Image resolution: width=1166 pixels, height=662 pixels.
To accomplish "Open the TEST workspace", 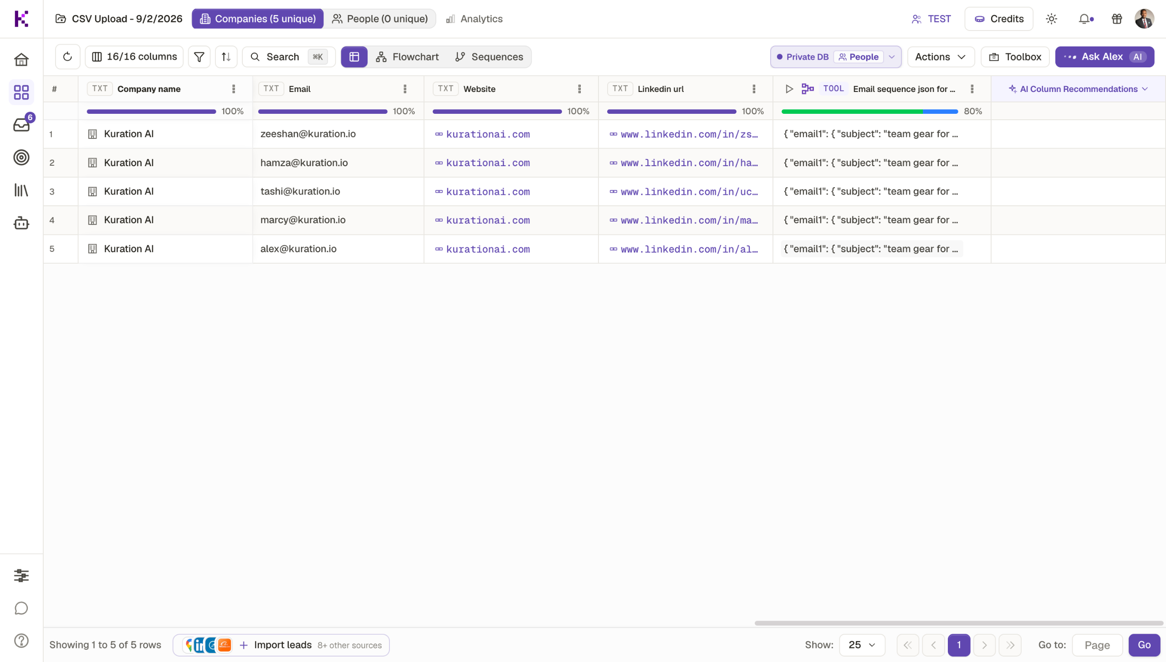I will 931,19.
